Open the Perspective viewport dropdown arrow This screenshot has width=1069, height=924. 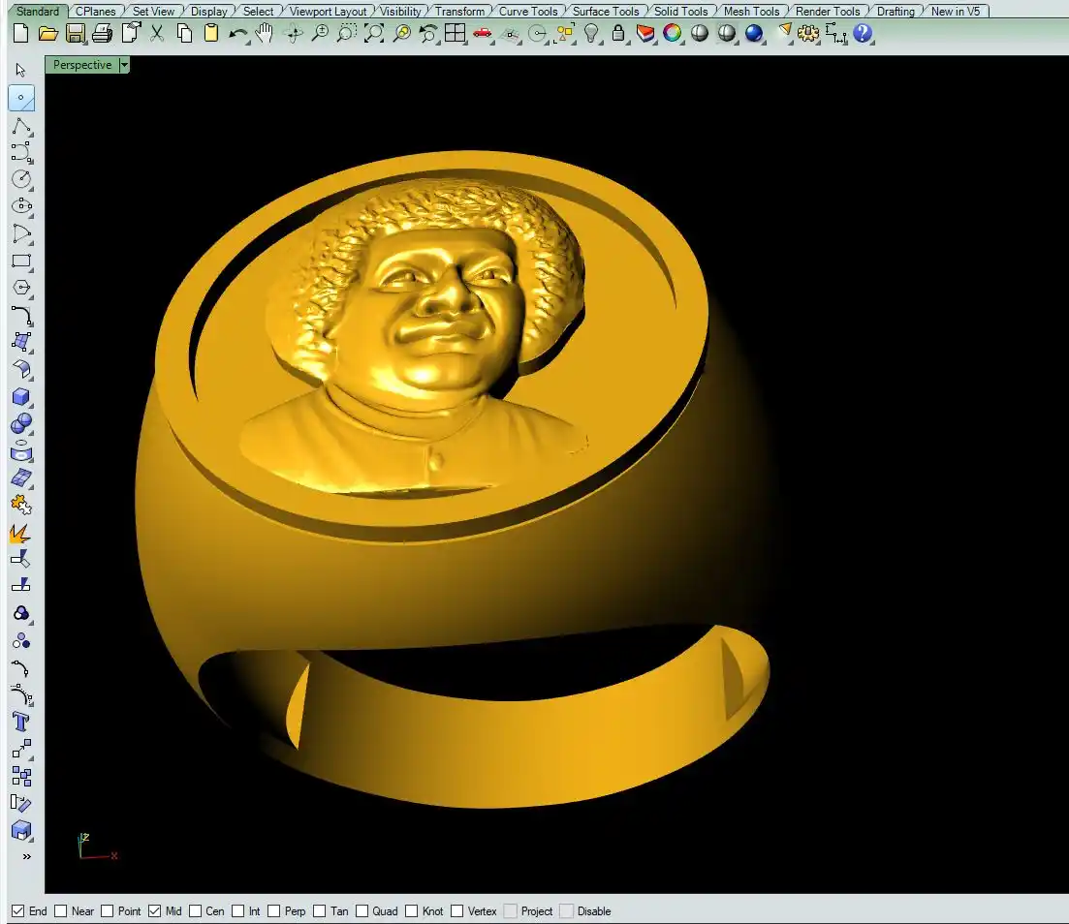coord(124,65)
